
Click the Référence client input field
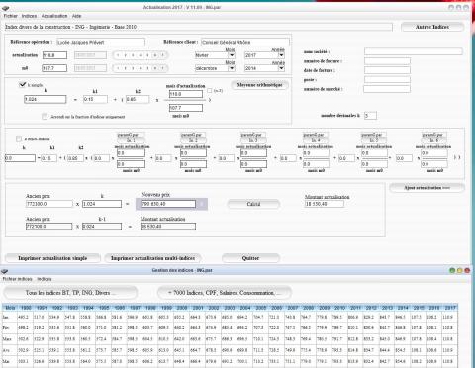(x=245, y=42)
